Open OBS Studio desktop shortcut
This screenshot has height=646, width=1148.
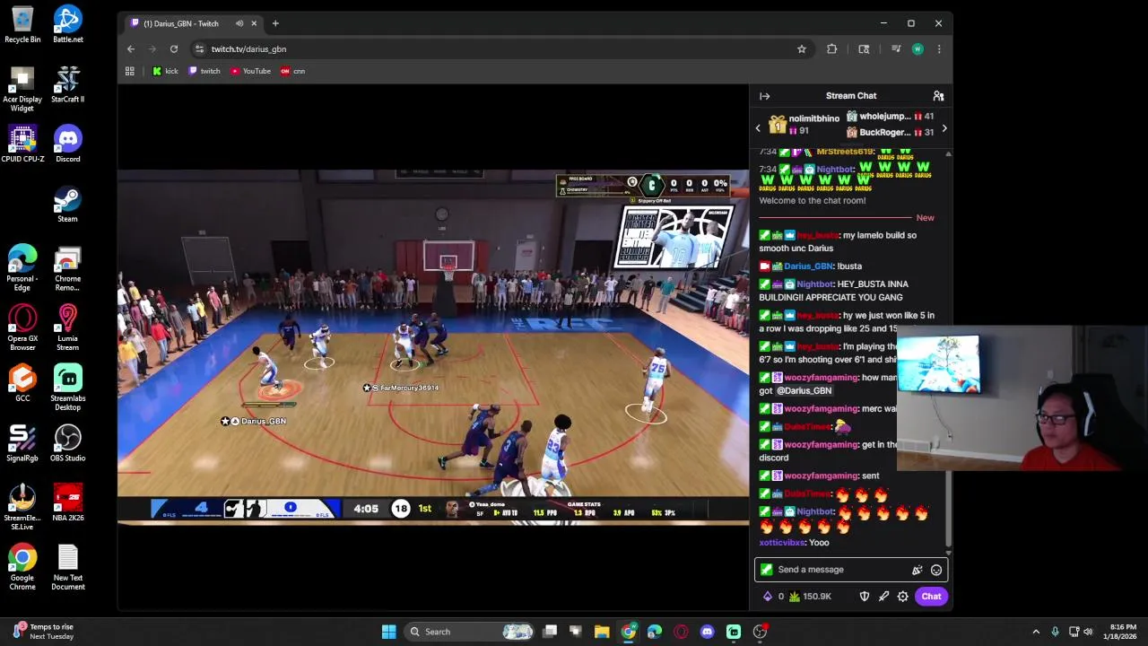(68, 443)
